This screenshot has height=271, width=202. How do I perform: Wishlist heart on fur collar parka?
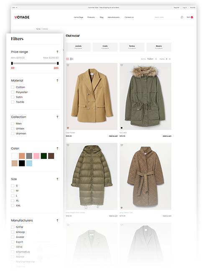point(122,65)
